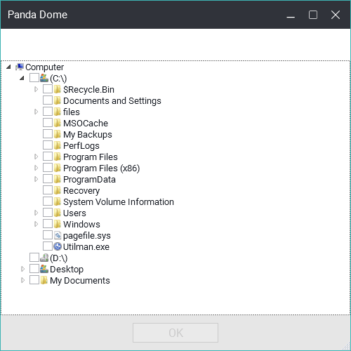The height and width of the screenshot is (351, 351).
Task: Select the 'Utilman.exe' file name
Action: (86, 247)
